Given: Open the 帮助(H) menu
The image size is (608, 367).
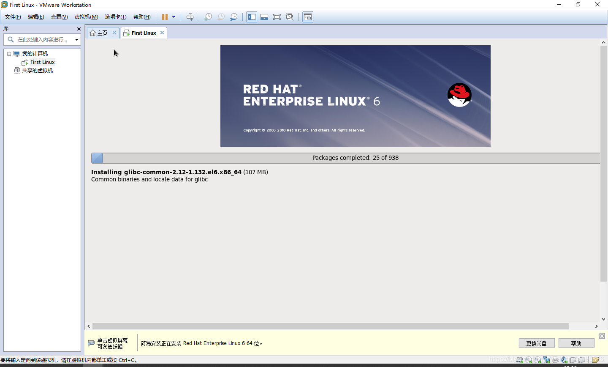Looking at the screenshot, I should [x=142, y=17].
